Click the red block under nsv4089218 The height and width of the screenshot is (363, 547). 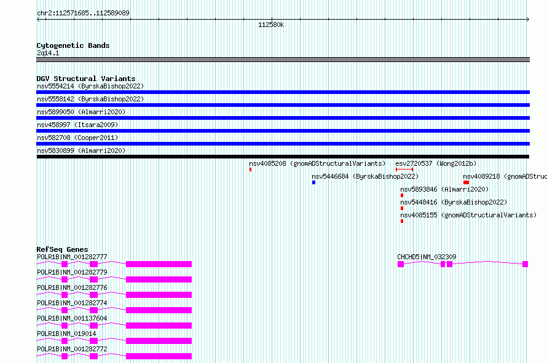(x=466, y=182)
